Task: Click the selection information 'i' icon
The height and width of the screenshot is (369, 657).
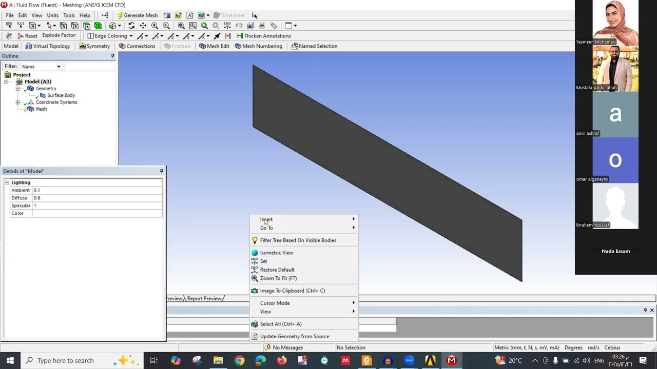Action: (254, 15)
